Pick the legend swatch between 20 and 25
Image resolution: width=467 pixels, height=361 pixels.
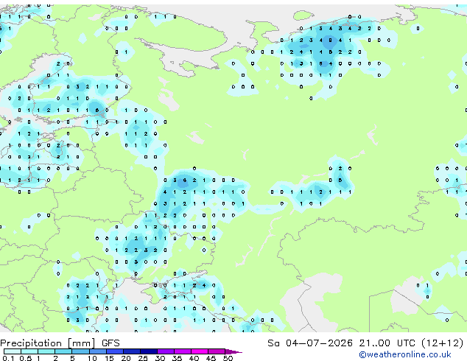pyautogui.click(x=132, y=351)
